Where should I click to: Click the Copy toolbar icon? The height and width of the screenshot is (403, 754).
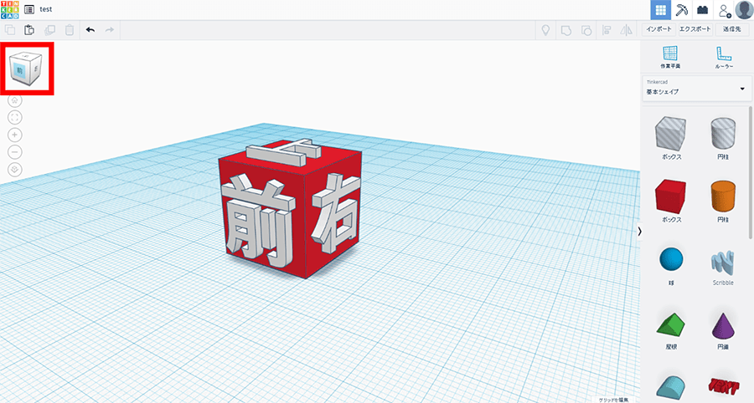(9, 30)
